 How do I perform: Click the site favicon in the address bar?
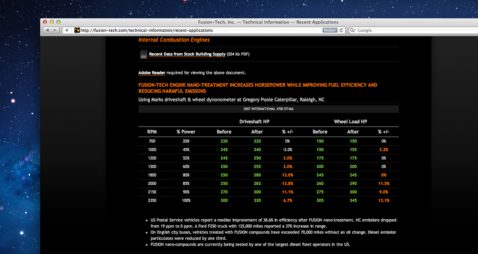click(77, 30)
